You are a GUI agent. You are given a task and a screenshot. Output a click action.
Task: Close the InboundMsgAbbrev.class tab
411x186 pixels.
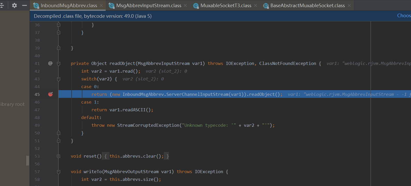[x=101, y=5]
